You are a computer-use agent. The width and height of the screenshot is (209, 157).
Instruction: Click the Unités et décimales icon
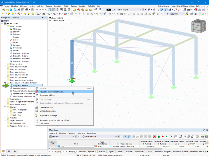37,111
